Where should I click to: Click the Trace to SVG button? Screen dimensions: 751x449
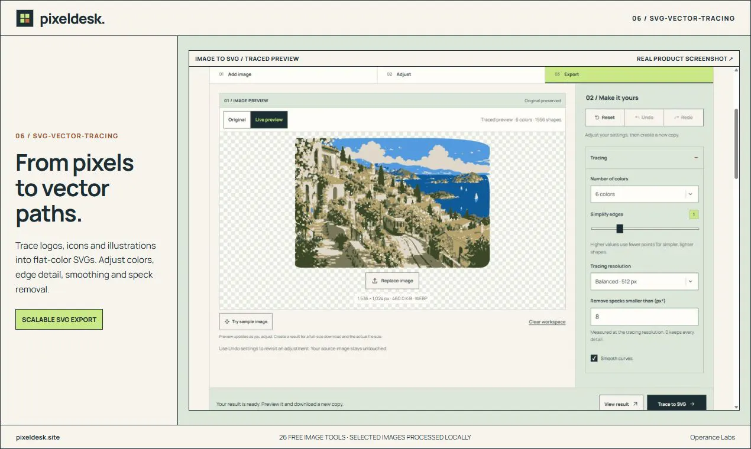(x=676, y=404)
